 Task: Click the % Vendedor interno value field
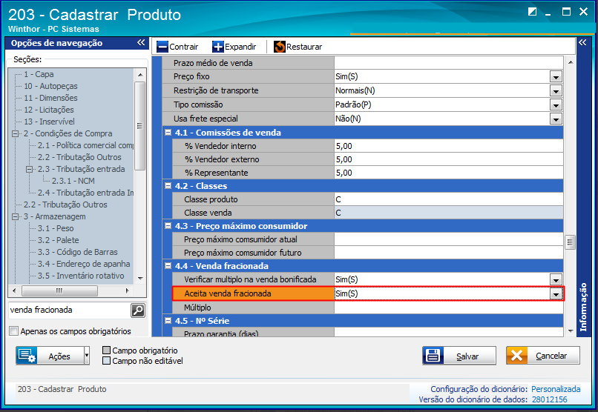pos(449,146)
